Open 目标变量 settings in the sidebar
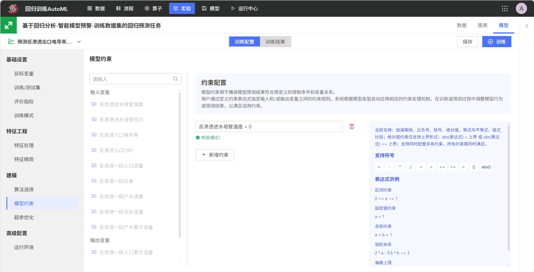Screen dimensions: 534x272 point(24,73)
